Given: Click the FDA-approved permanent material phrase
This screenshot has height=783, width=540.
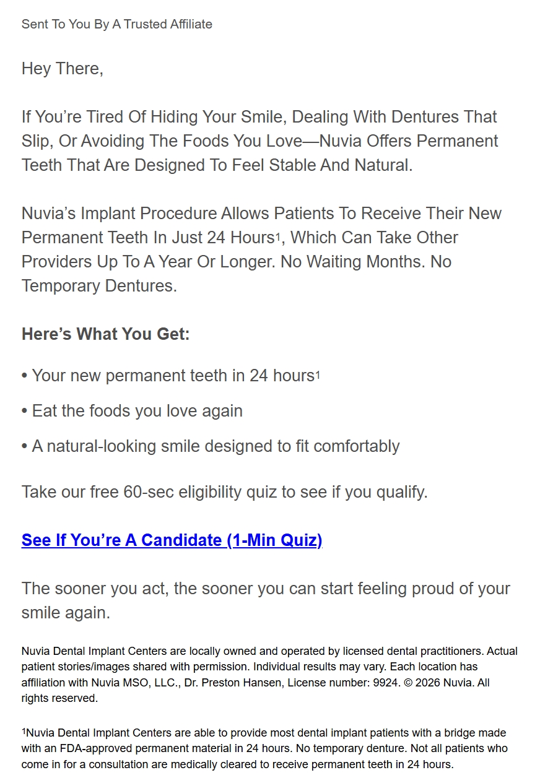Looking at the screenshot, I should pos(137,748).
